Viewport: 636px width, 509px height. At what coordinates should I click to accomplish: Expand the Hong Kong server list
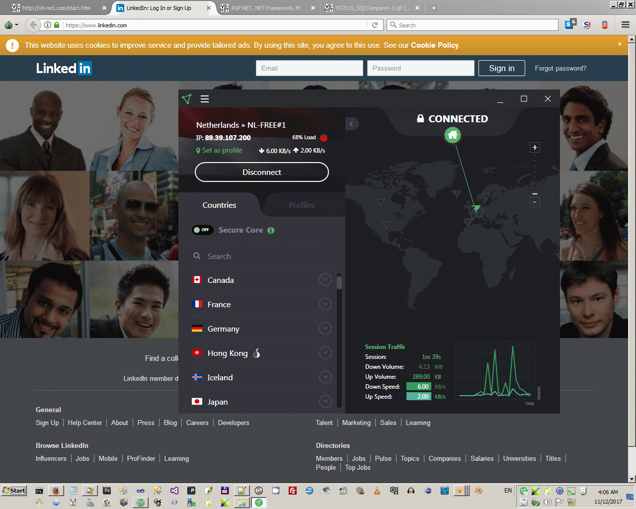coord(325,353)
